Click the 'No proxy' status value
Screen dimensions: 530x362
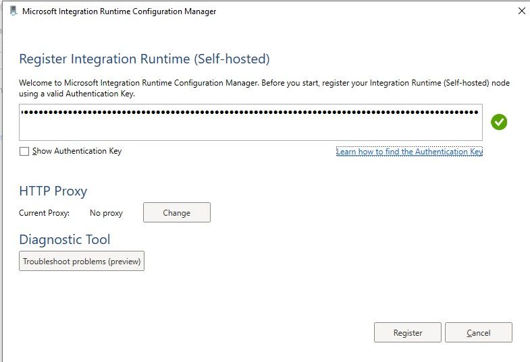coord(106,213)
